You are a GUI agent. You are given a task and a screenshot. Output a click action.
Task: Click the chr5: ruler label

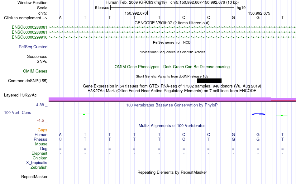[x=43, y=13]
